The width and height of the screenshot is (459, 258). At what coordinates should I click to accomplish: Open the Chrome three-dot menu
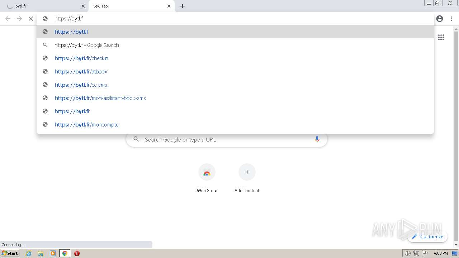click(x=451, y=19)
